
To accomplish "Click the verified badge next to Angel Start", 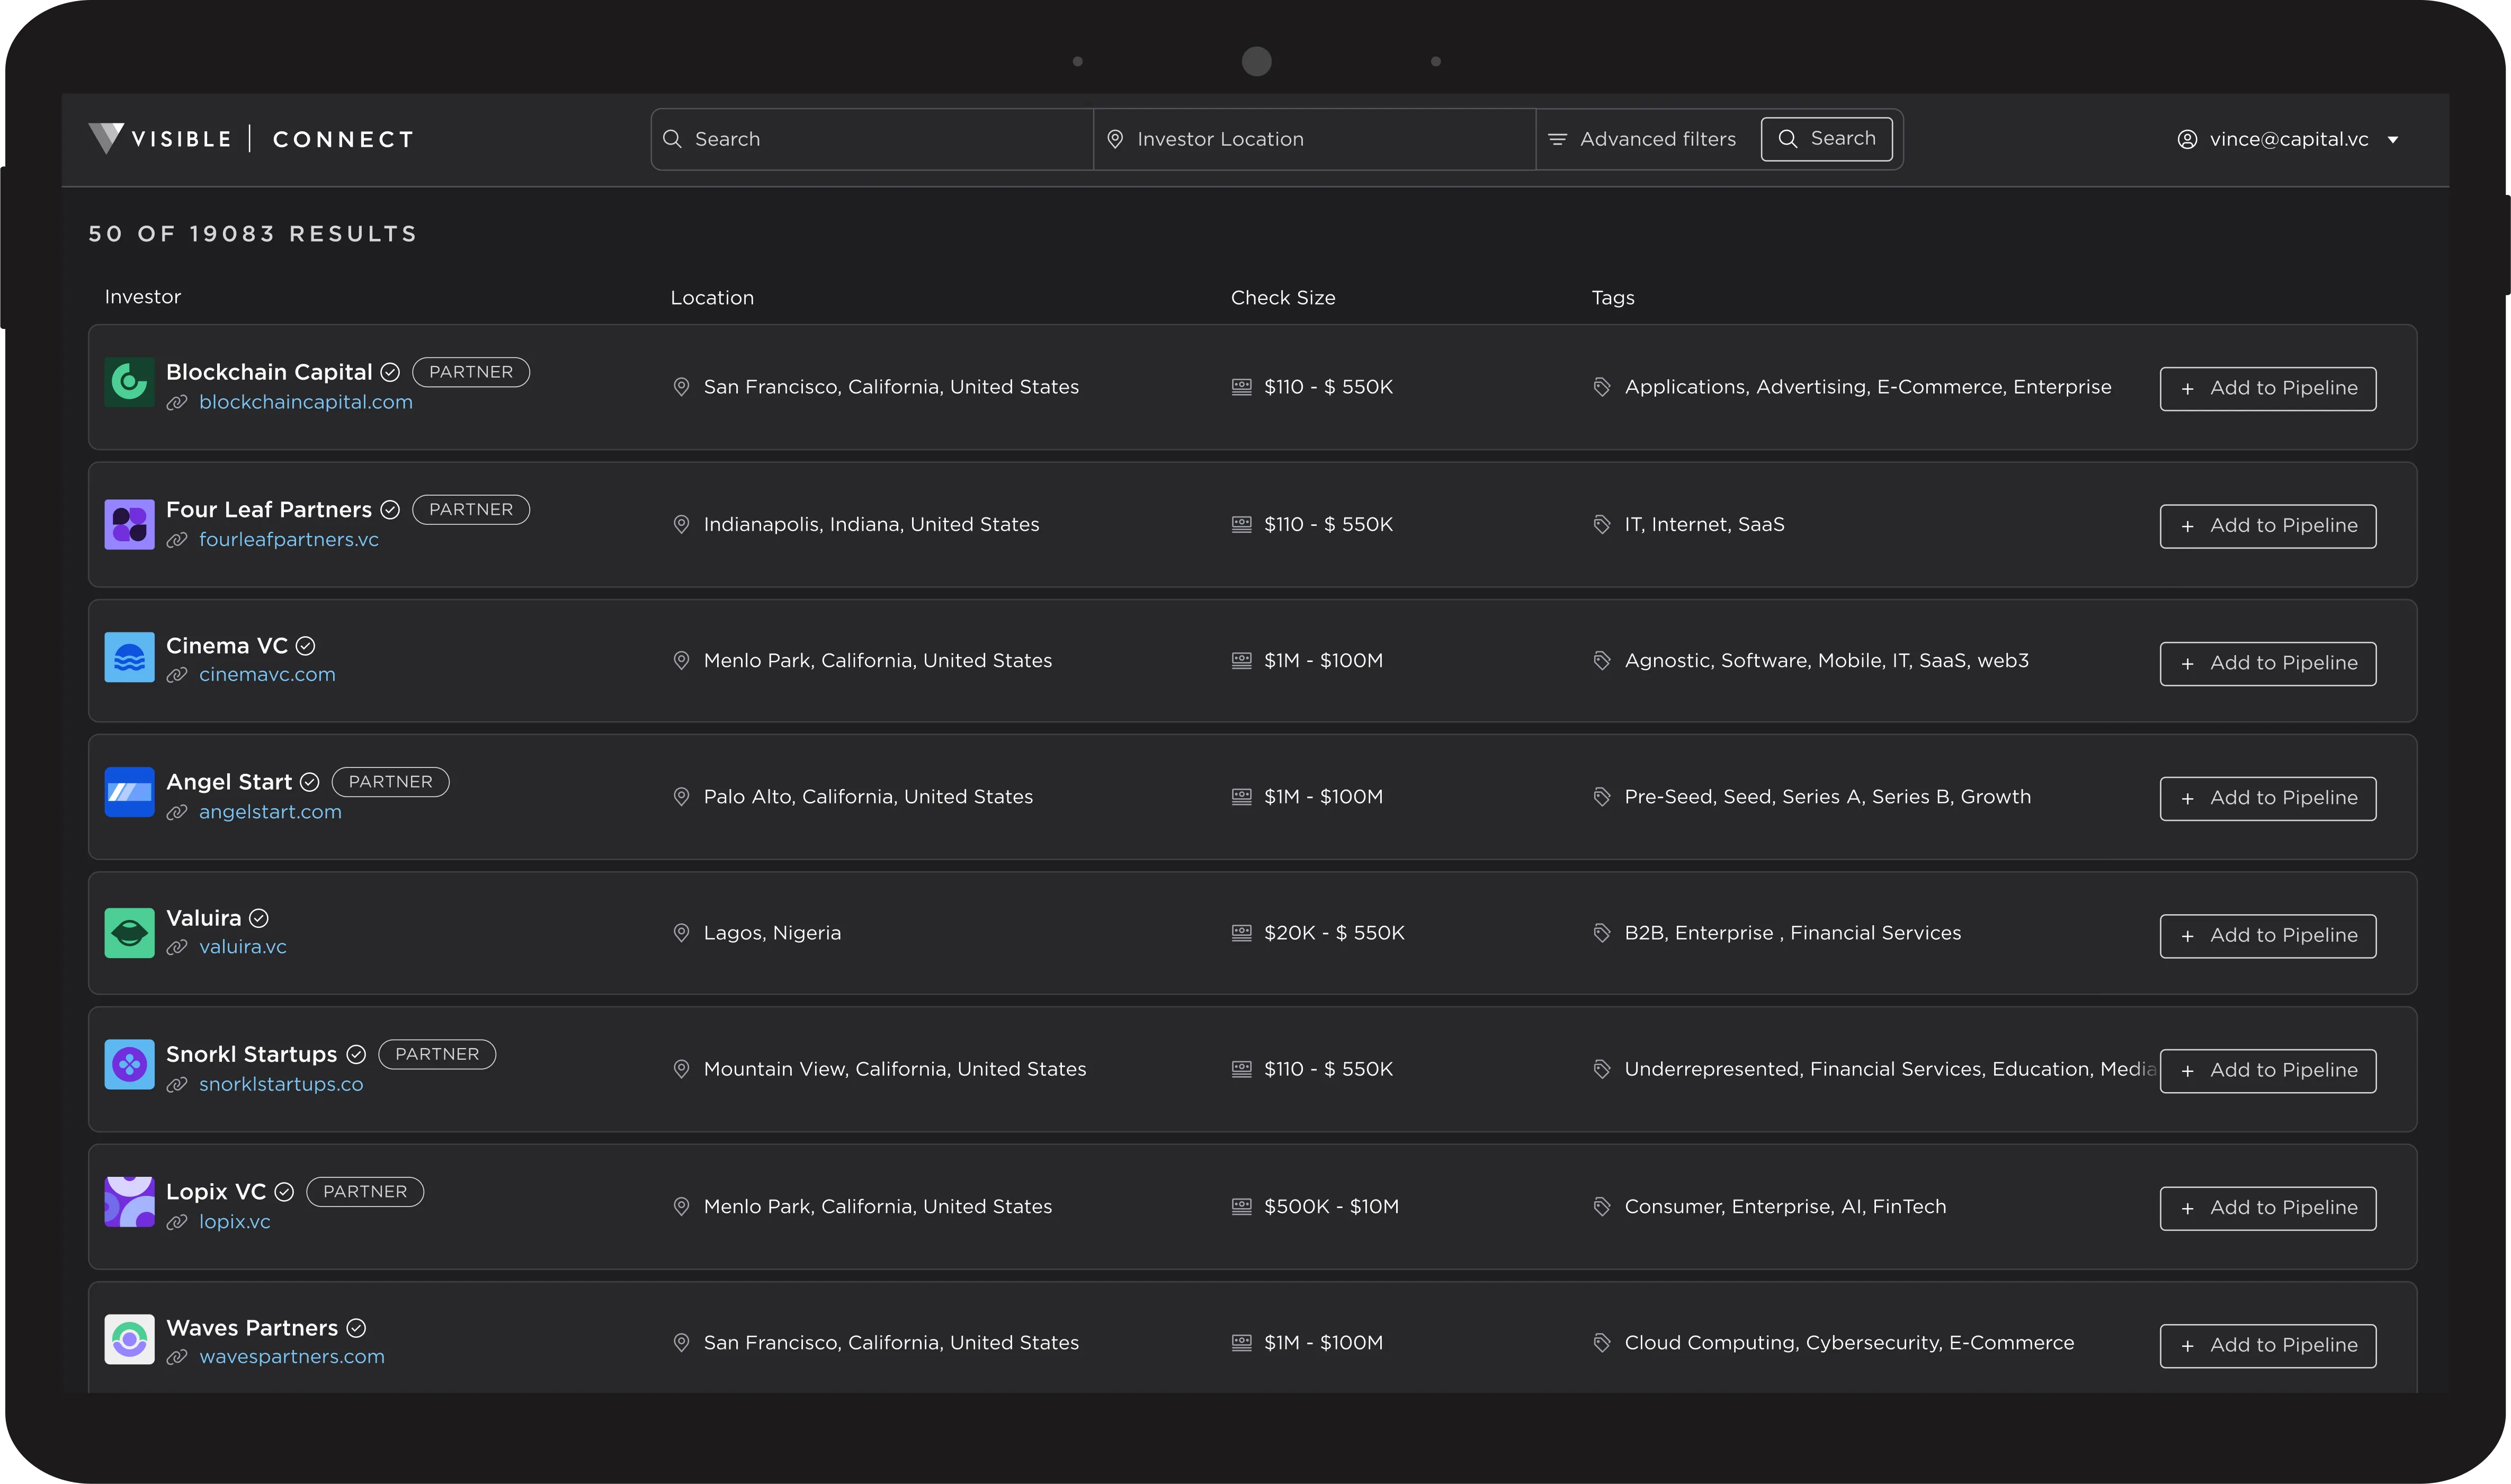I will (310, 782).
